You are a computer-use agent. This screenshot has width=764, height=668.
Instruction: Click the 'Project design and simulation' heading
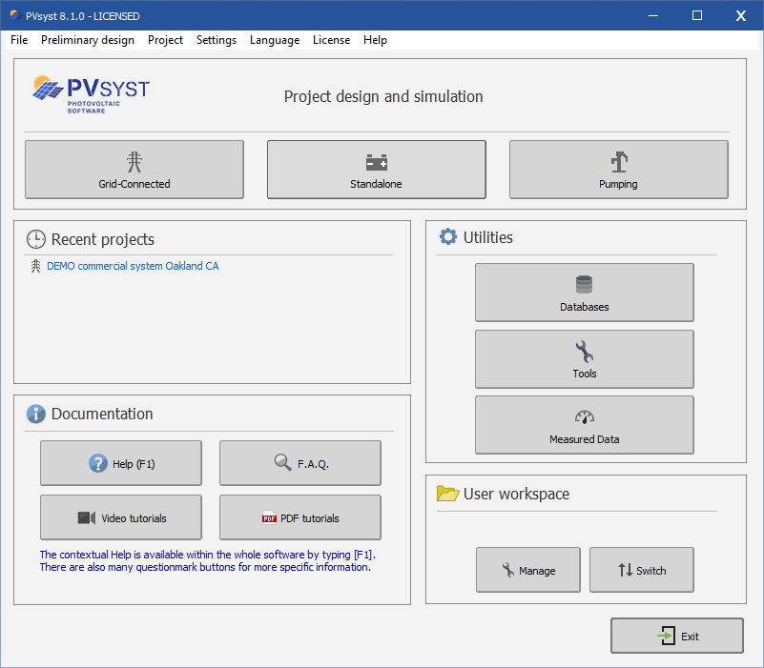click(383, 96)
